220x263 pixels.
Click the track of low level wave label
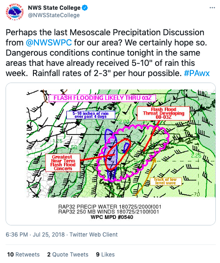click(x=165, y=181)
